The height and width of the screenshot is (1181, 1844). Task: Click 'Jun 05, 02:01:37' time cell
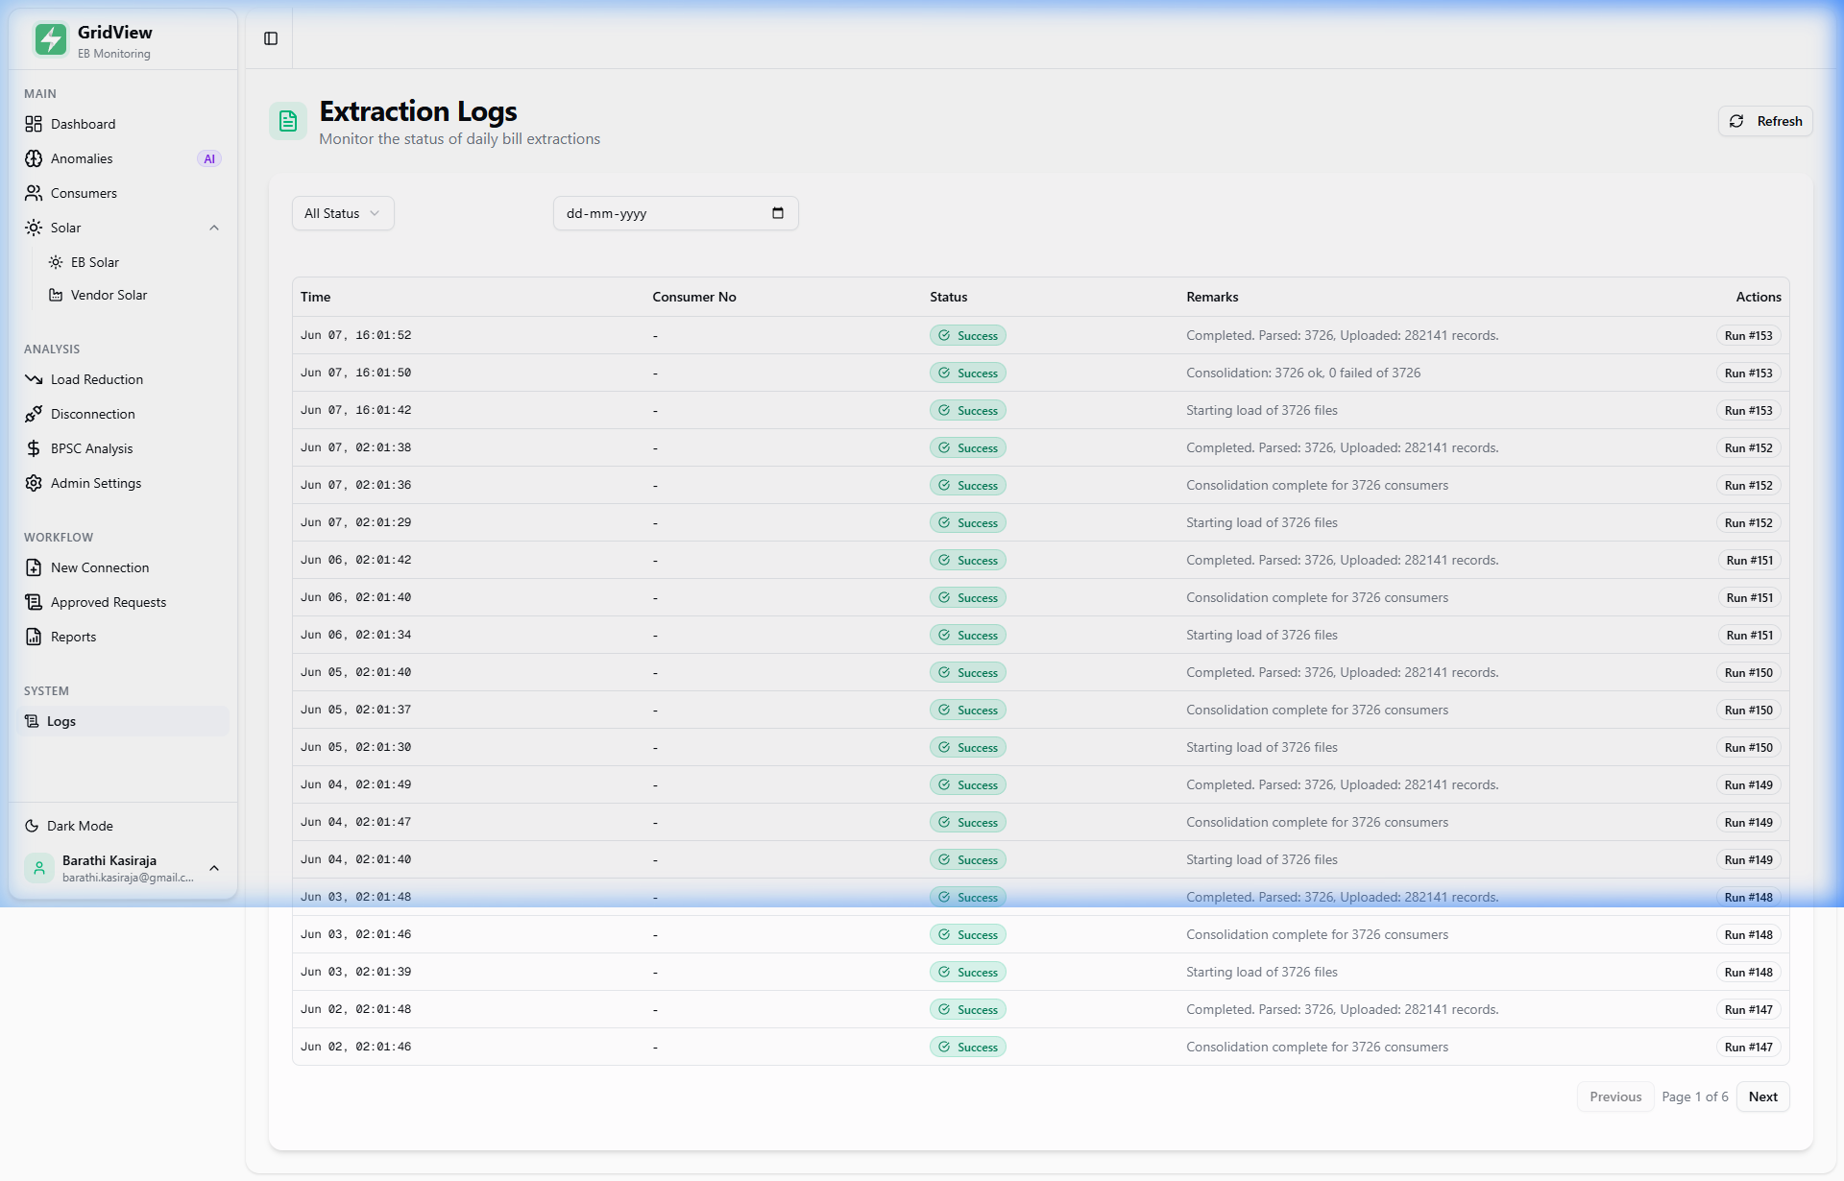[355, 710]
